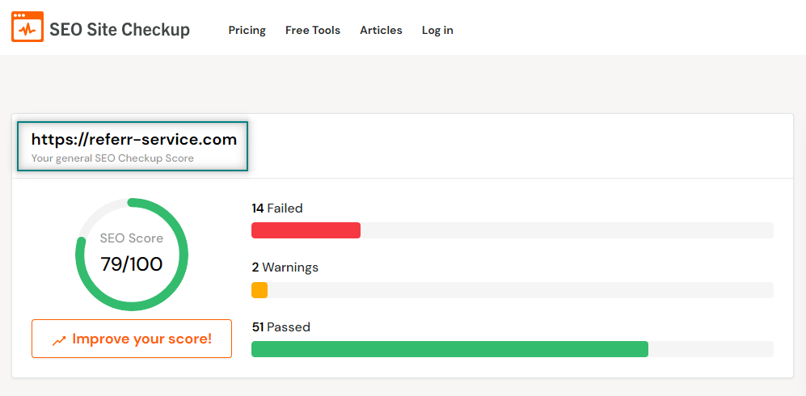
Task: Click the trending arrow icon in Improve button
Action: point(59,340)
